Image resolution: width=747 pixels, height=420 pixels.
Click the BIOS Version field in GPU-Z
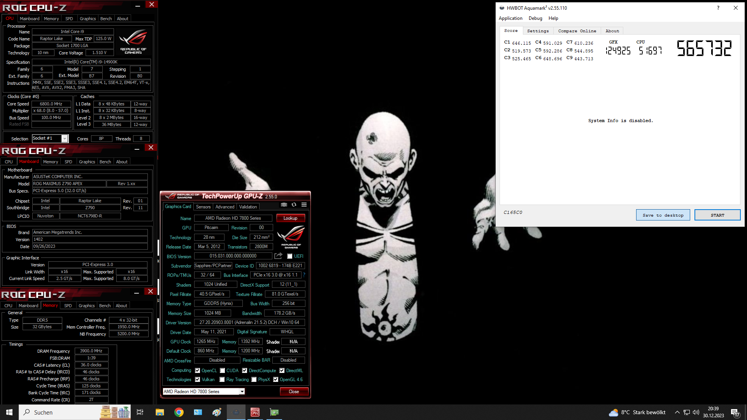point(233,256)
